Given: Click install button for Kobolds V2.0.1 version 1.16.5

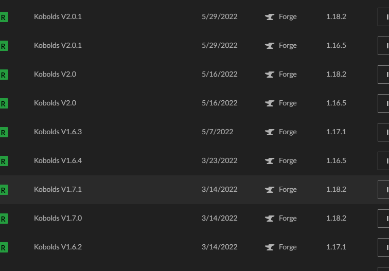Looking at the screenshot, I should [x=383, y=46].
